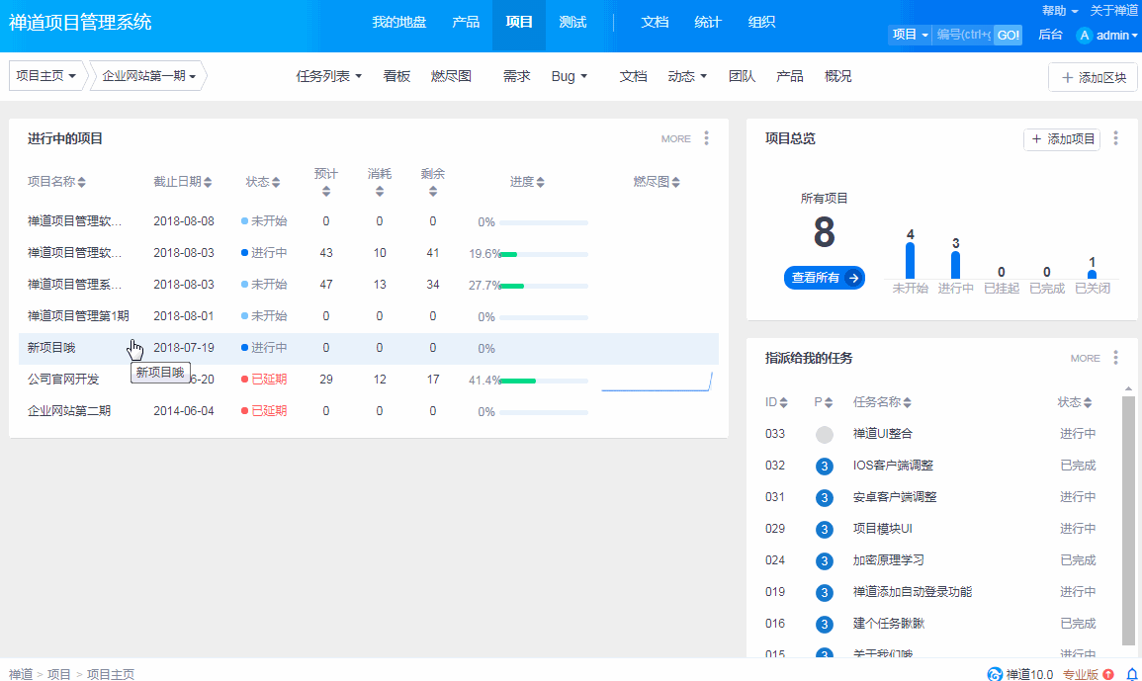Expand the 企业网站第一期 project selector
Viewport: 1142px width, 681px height.
tap(148, 76)
